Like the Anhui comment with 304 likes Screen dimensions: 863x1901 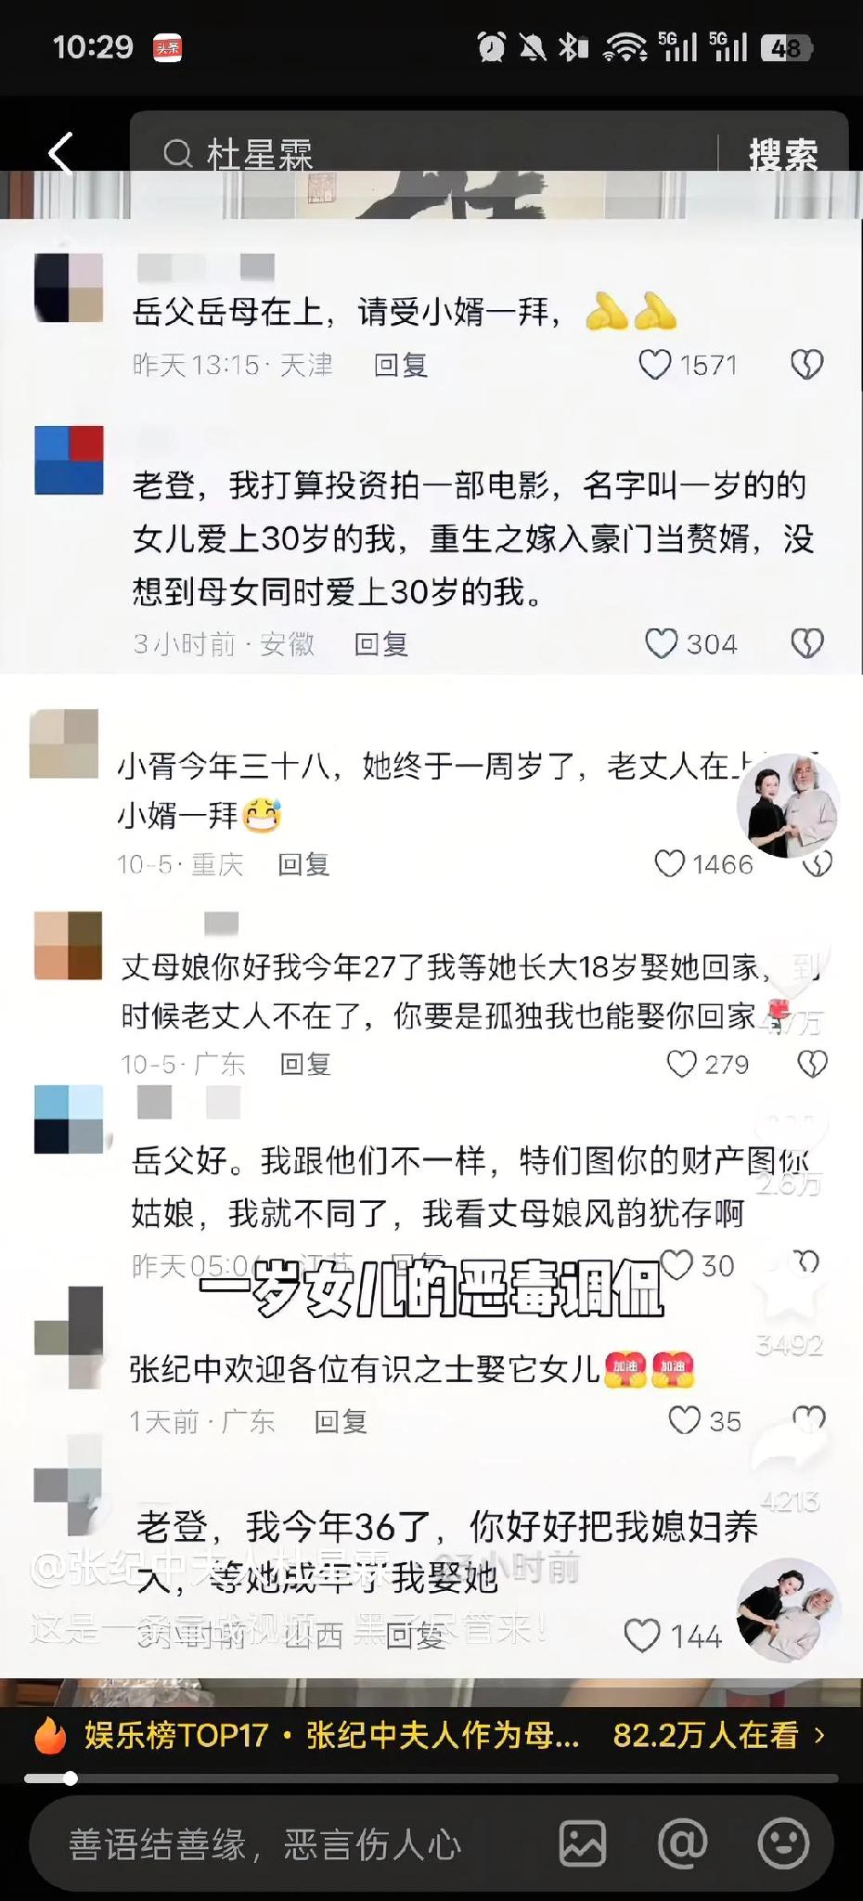point(662,643)
